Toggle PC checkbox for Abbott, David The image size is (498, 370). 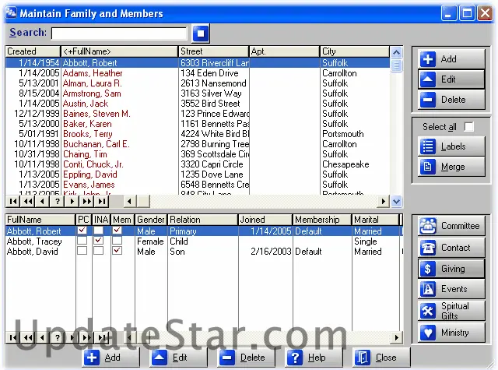[x=82, y=251]
